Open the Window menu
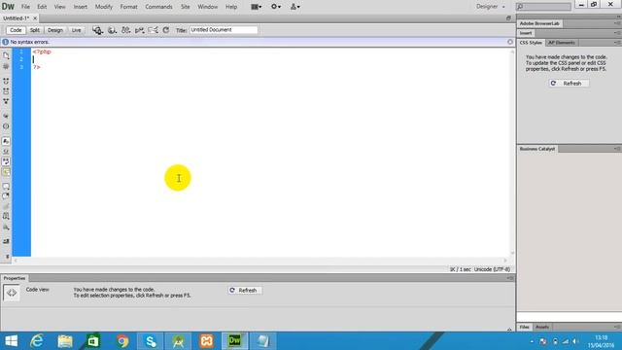Viewport: 622px width, 350px height. coord(207,7)
